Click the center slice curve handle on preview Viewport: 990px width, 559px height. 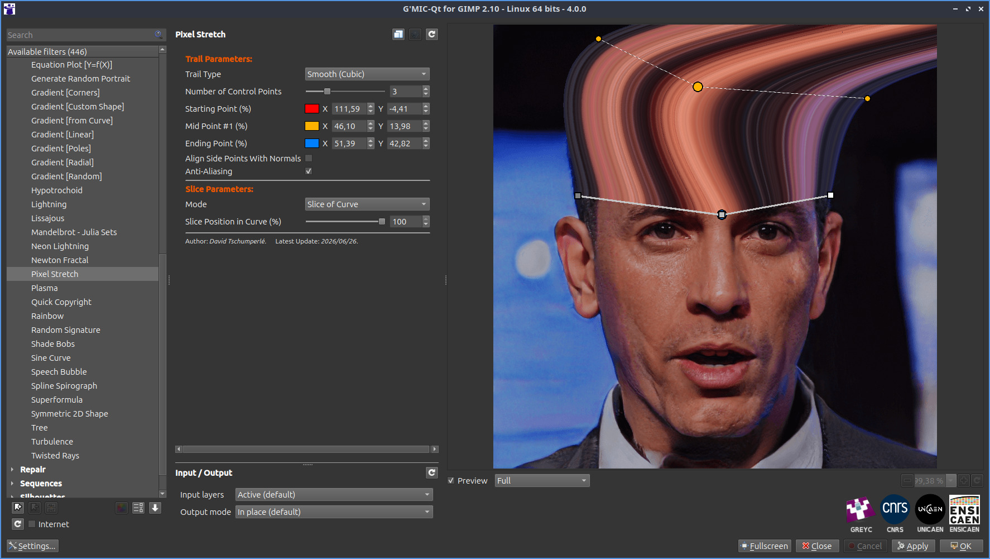point(722,214)
